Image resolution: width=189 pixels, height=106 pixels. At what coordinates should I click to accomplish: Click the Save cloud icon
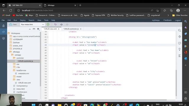pos(11,24)
